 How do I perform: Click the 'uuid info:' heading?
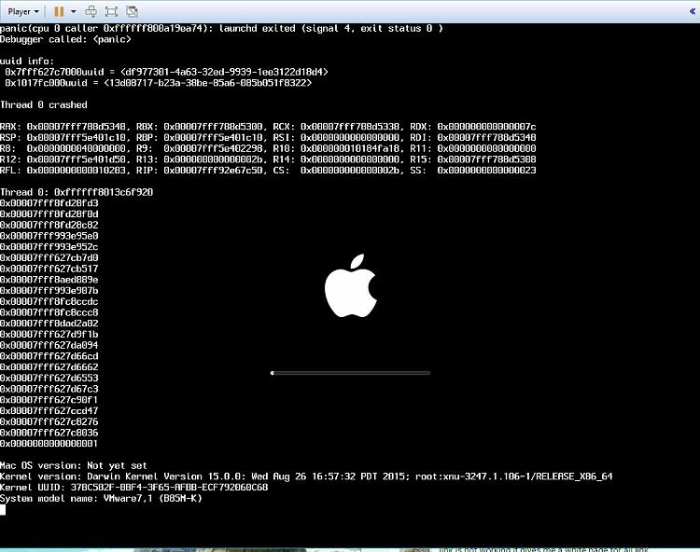pos(27,62)
